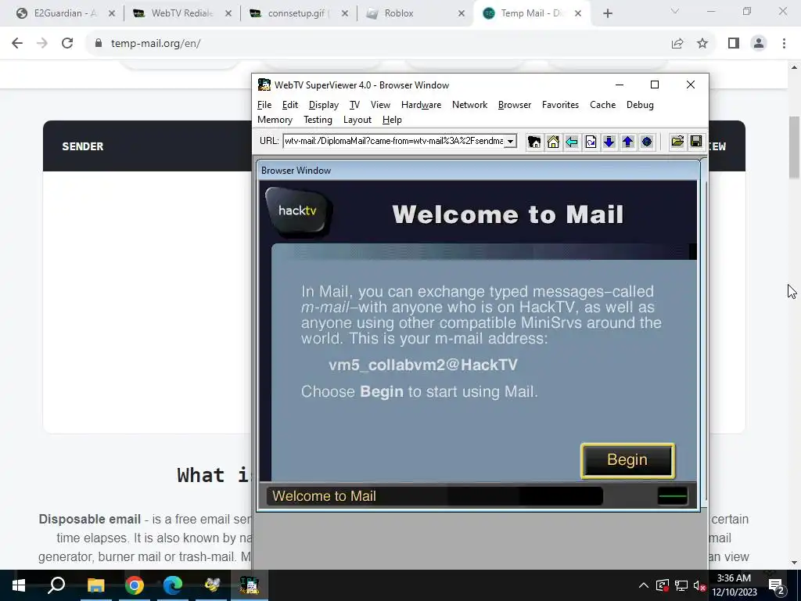Click the Chrome share page icon

pyautogui.click(x=677, y=44)
